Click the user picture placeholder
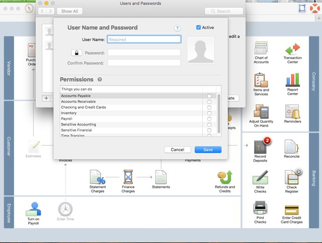The height and width of the screenshot is (243, 322). 201,50
